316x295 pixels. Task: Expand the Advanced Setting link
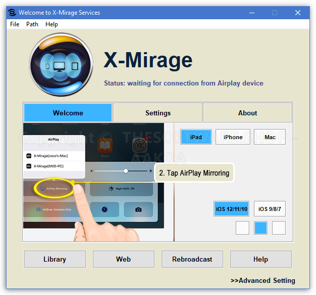pos(262,280)
